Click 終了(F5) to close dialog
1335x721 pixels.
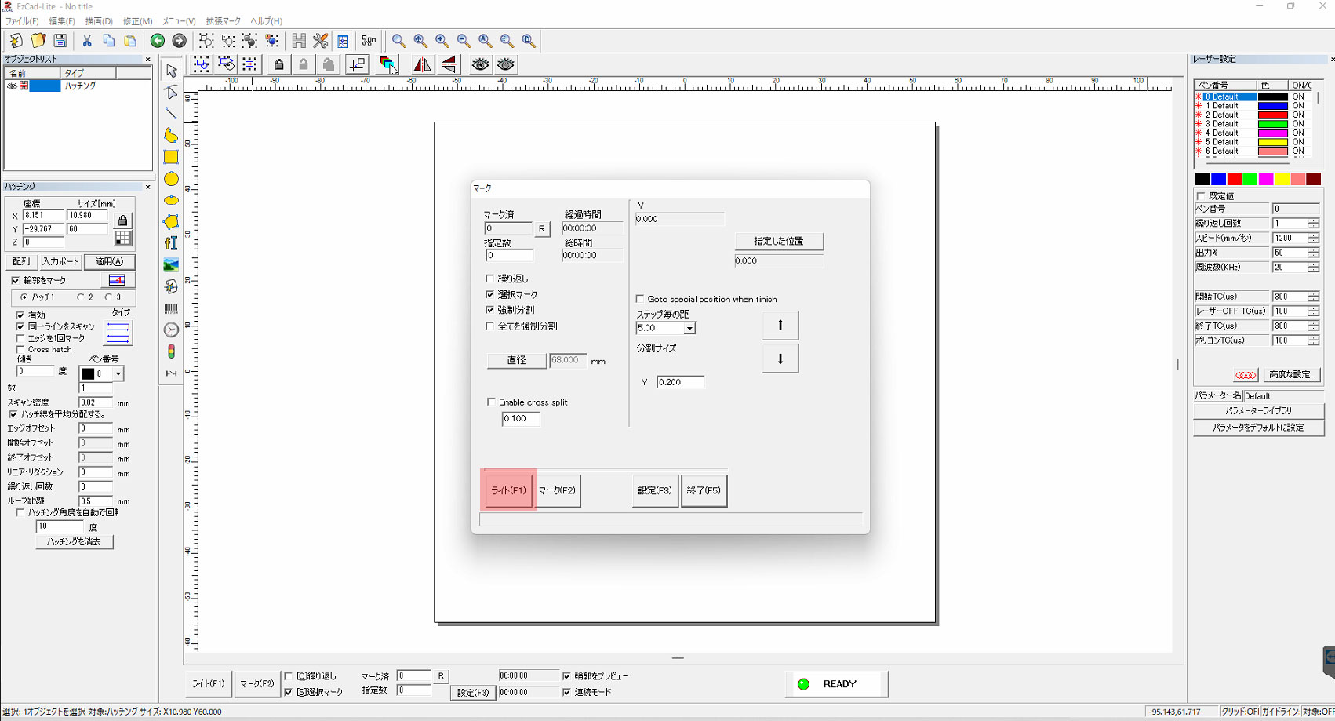[704, 490]
